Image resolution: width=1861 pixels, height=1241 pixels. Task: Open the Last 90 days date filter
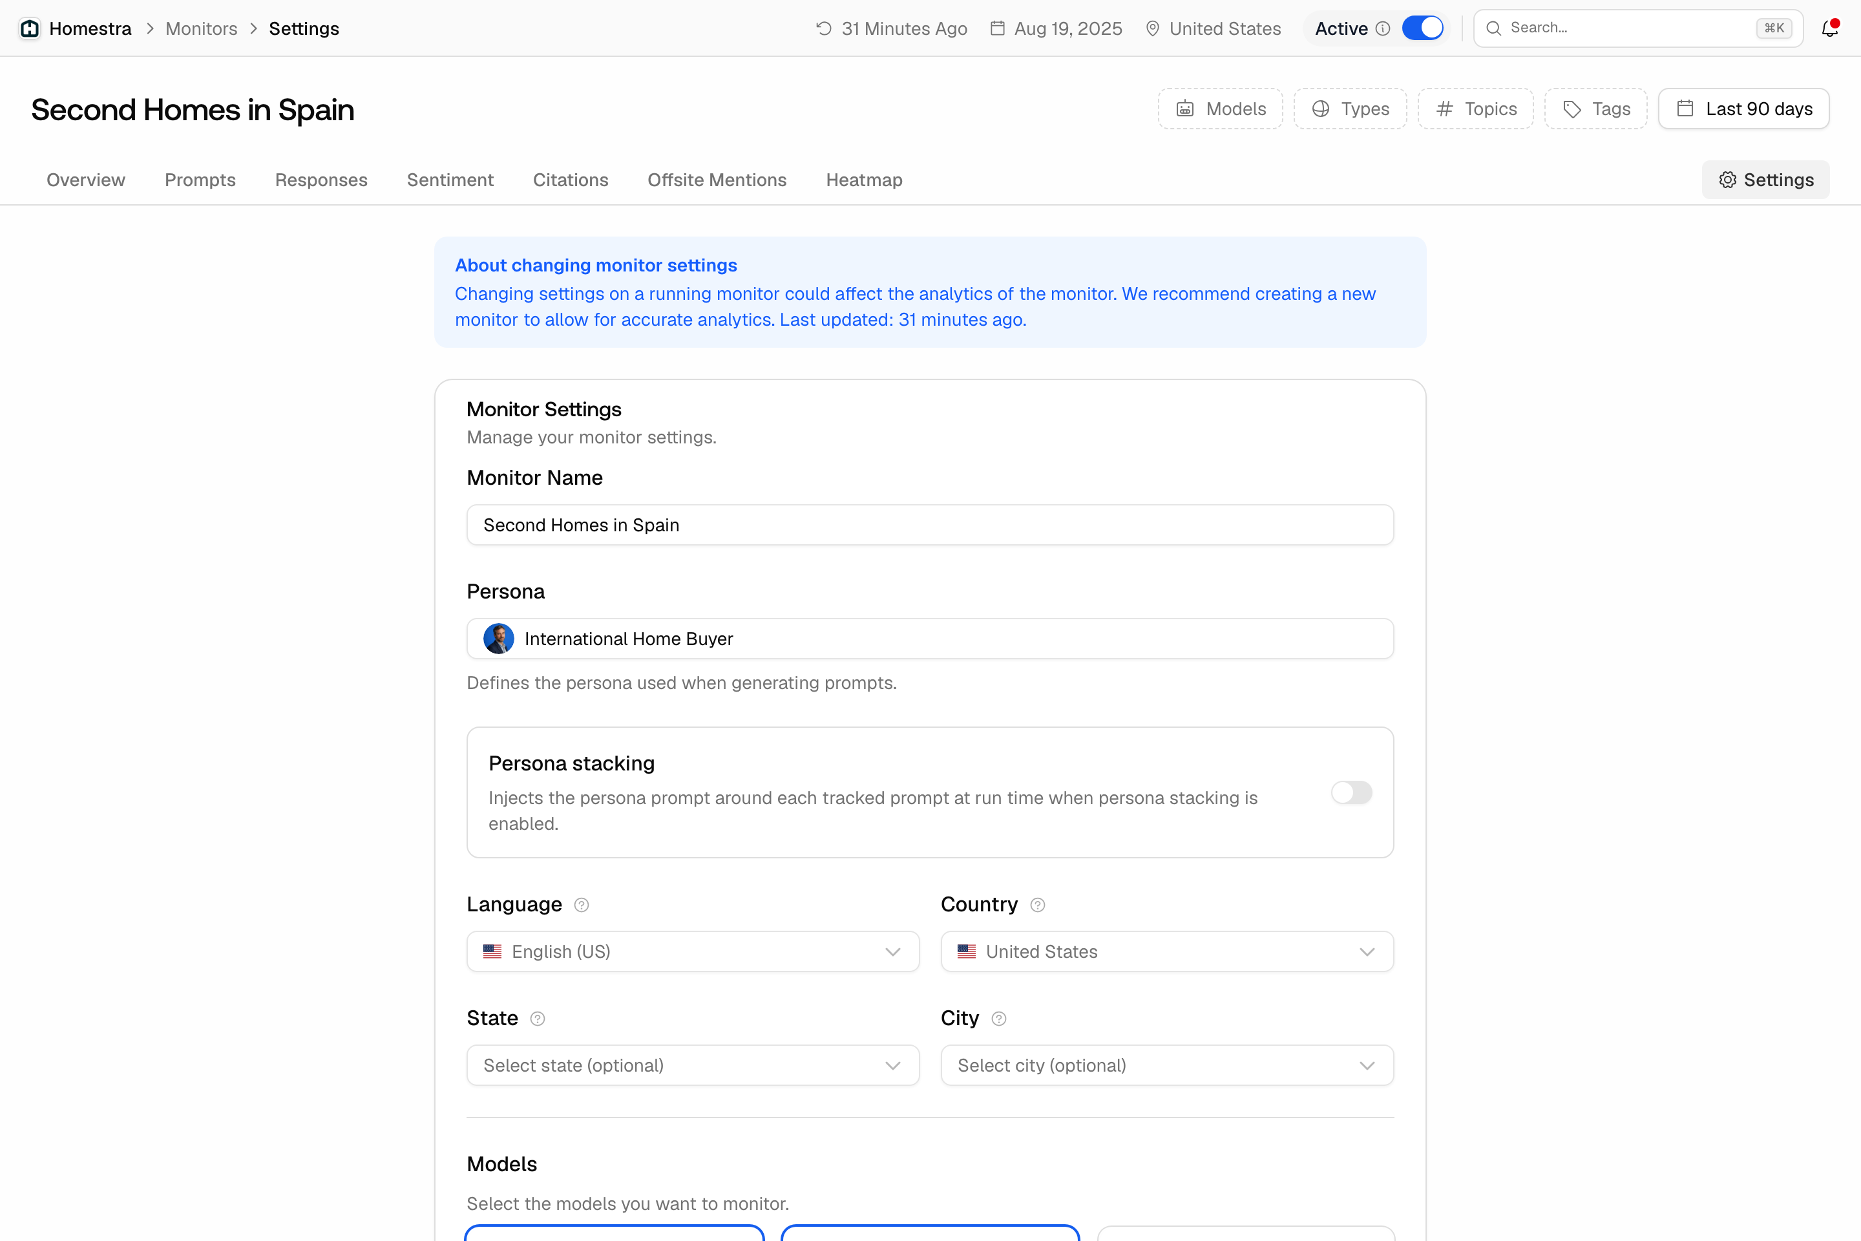click(1744, 109)
